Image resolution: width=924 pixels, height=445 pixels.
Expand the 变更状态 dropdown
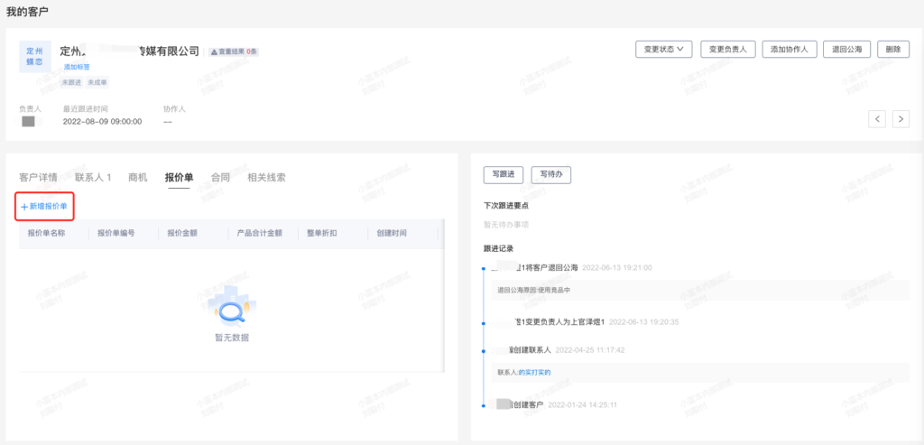tap(663, 50)
